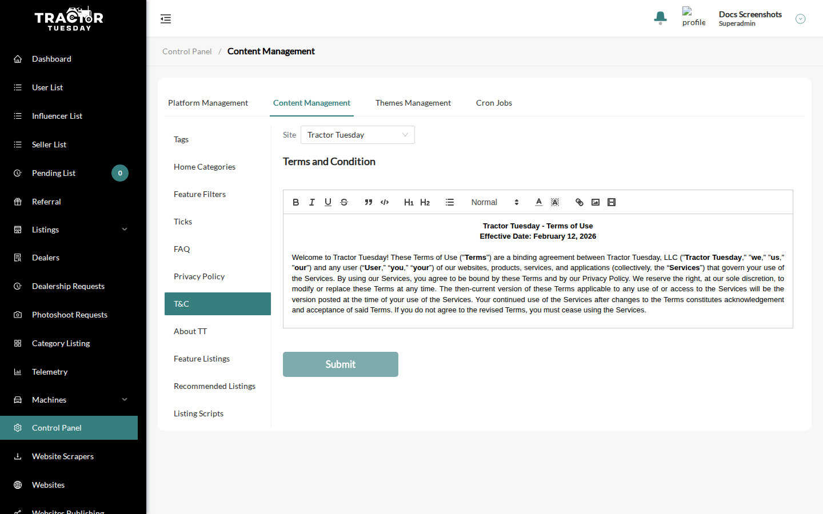Image resolution: width=823 pixels, height=514 pixels.
Task: Select the Content Management tab
Action: coord(311,103)
